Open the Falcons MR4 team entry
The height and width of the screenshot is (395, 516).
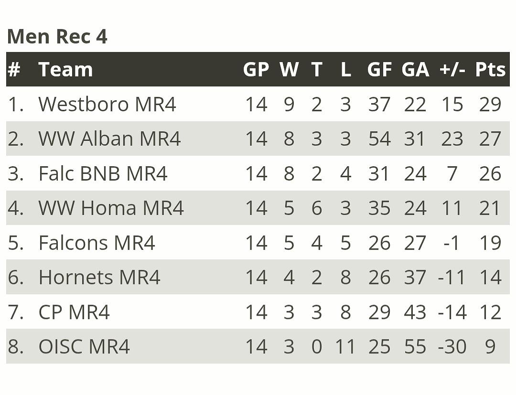point(97,243)
